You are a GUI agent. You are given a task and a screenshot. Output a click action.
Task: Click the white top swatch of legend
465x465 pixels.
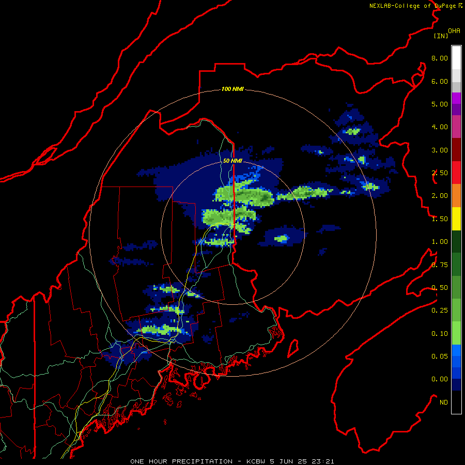tap(456, 58)
